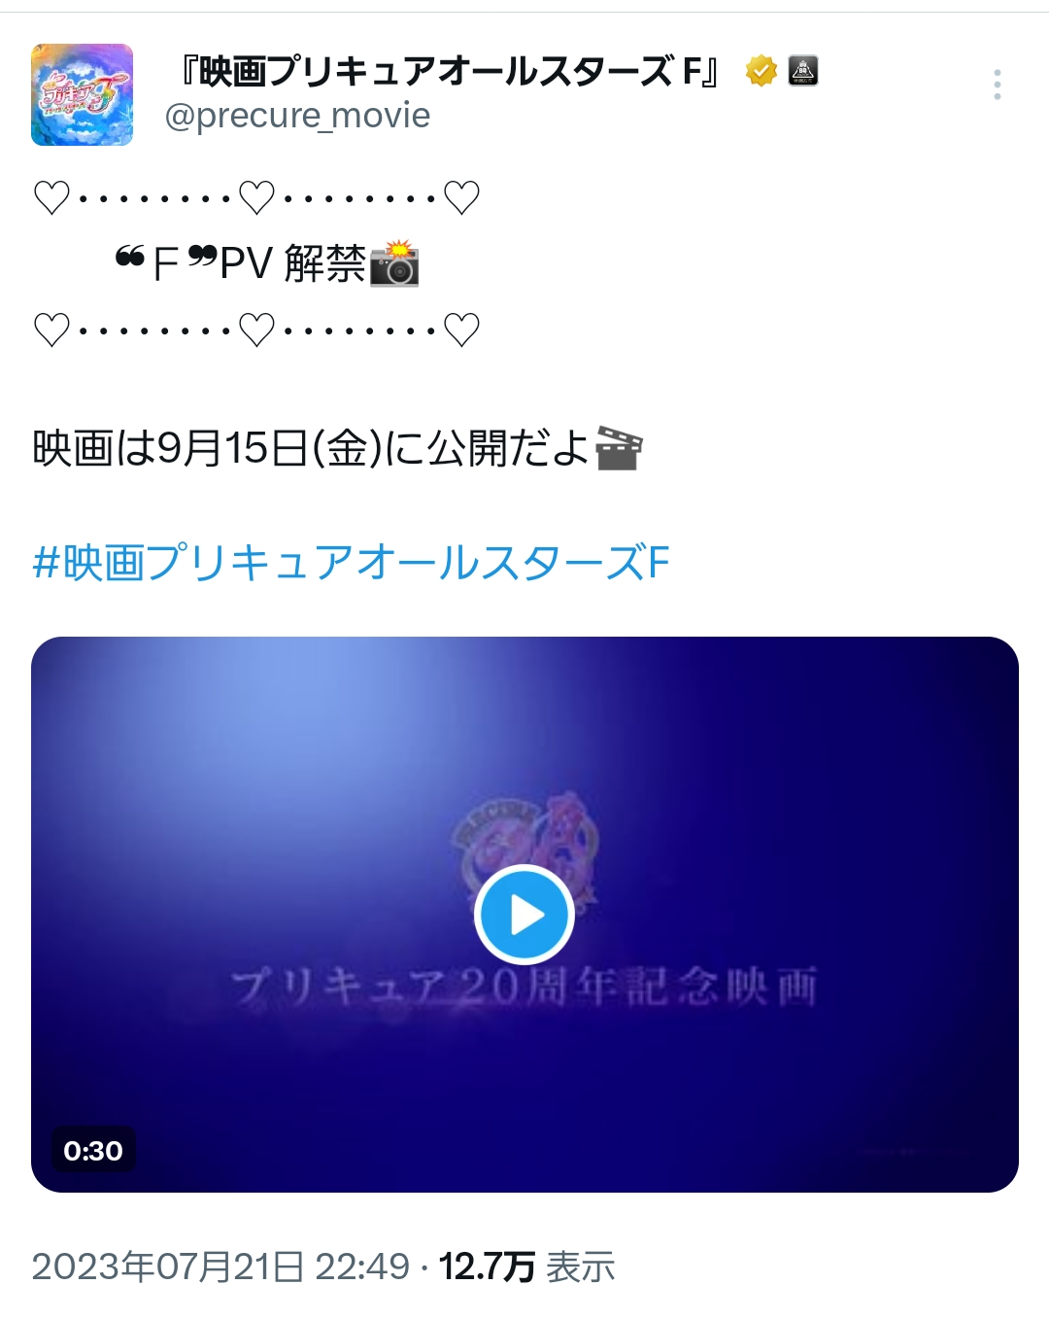Click the flashing camera emoji after 解禁
This screenshot has width=1049, height=1319.
pyautogui.click(x=394, y=263)
